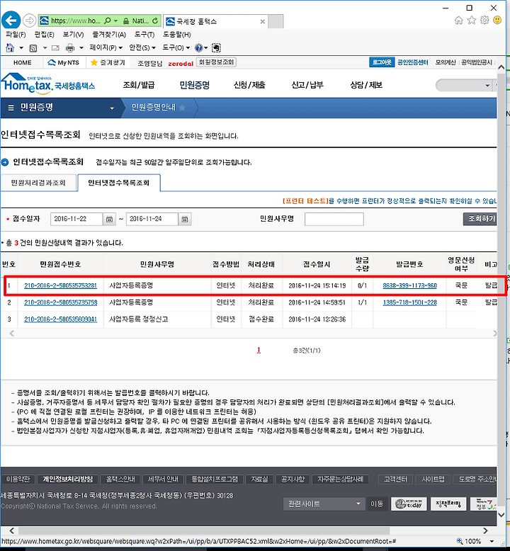Click the last command bar icon after help
This screenshot has height=551, width=510.
click(216, 47)
